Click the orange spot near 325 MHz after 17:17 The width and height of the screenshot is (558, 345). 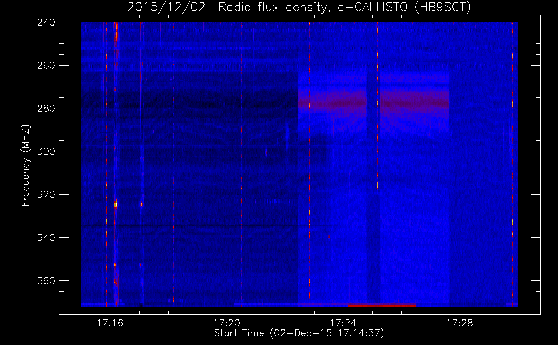(x=142, y=204)
